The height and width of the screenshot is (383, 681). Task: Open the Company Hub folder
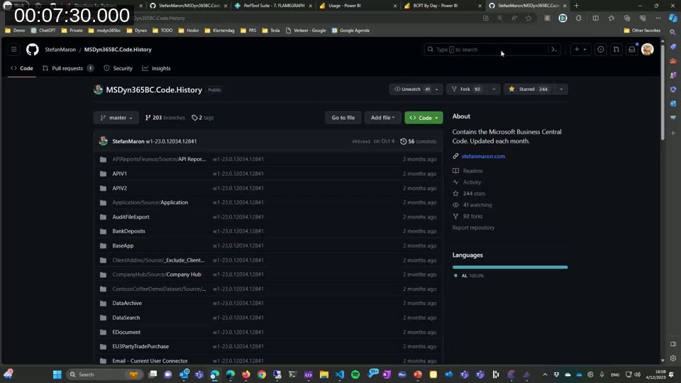157,274
